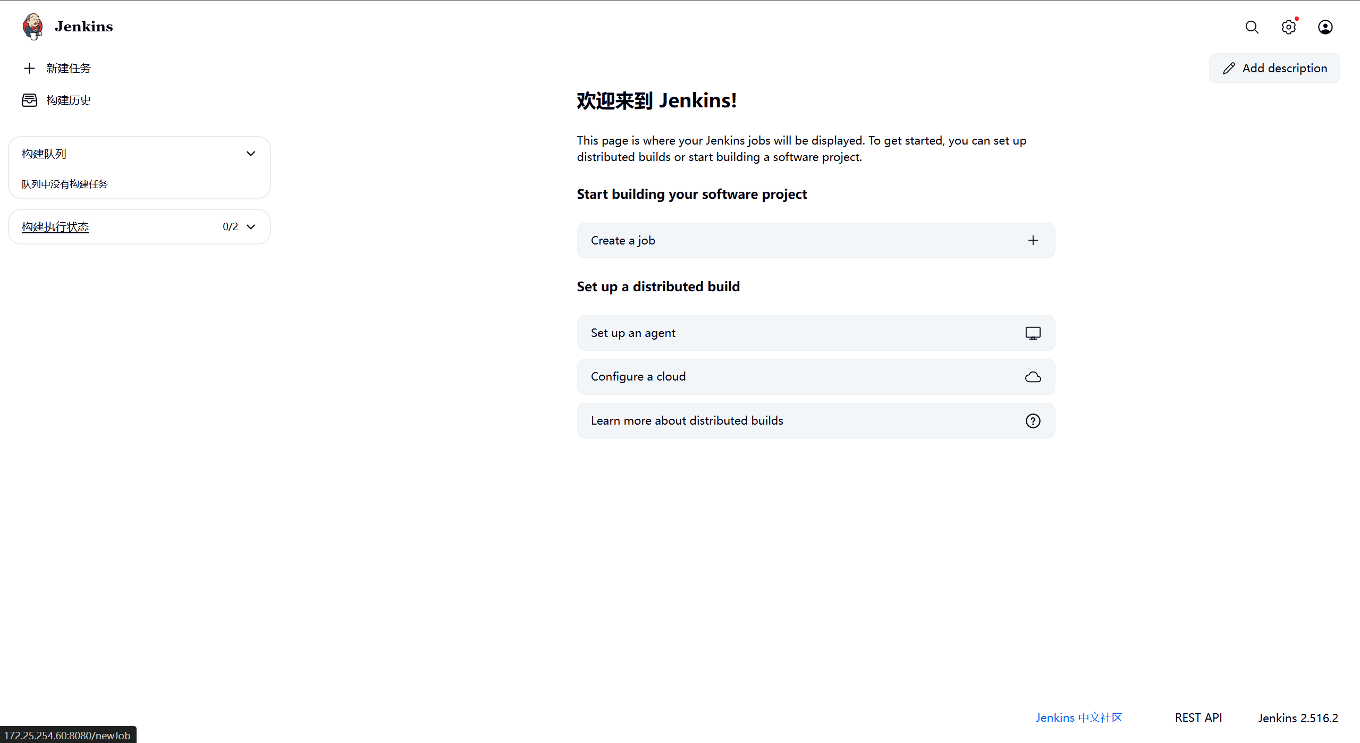Click the plus icon on Create a job
This screenshot has width=1360, height=743.
point(1033,240)
